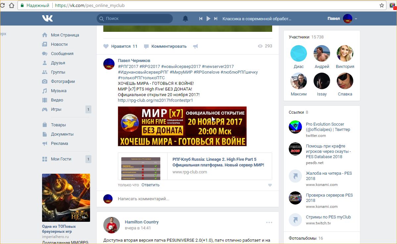Open Виктория's avatar in Участники
The image size is (397, 244).
[x=345, y=54]
